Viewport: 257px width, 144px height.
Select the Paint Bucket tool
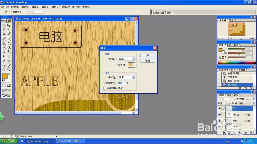[9, 47]
